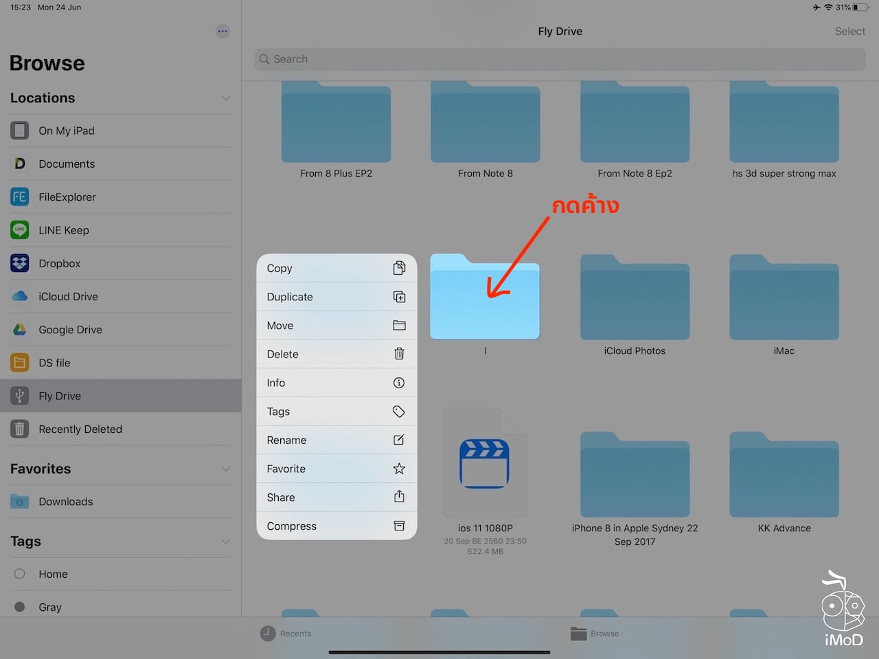The width and height of the screenshot is (879, 659).
Task: Select the Home tag radio circle
Action: [x=19, y=574]
